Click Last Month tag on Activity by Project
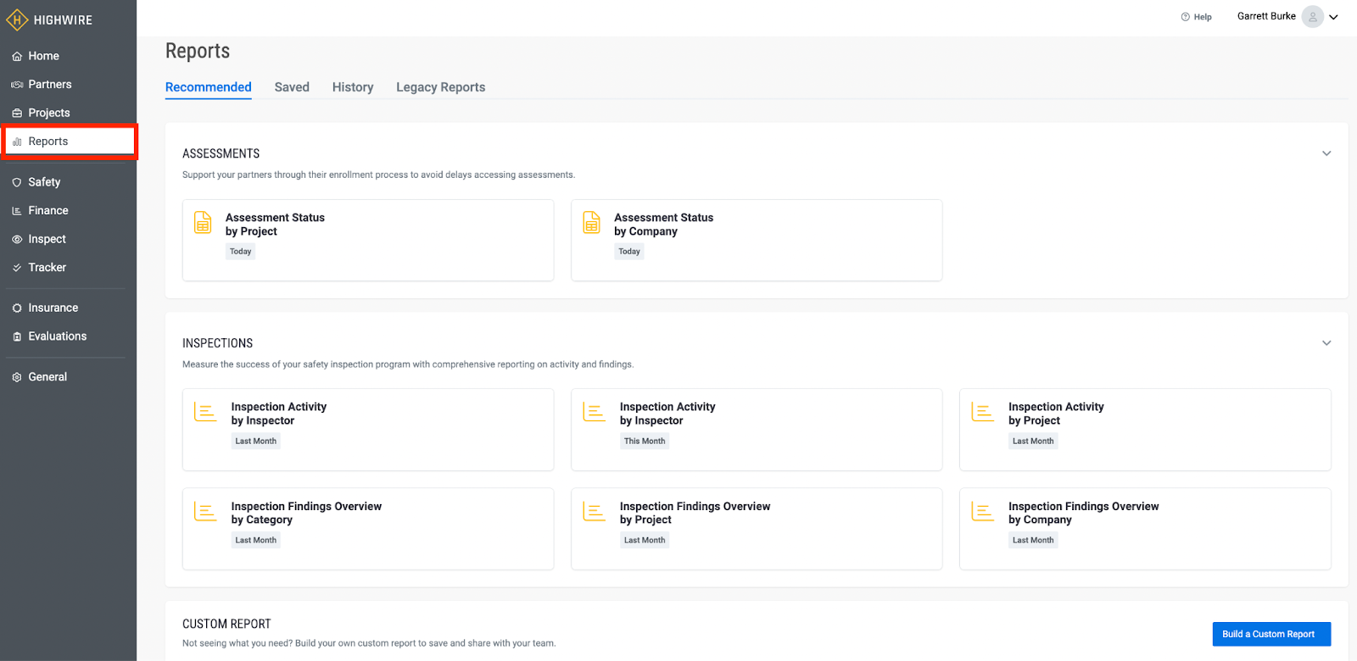 (x=1033, y=442)
